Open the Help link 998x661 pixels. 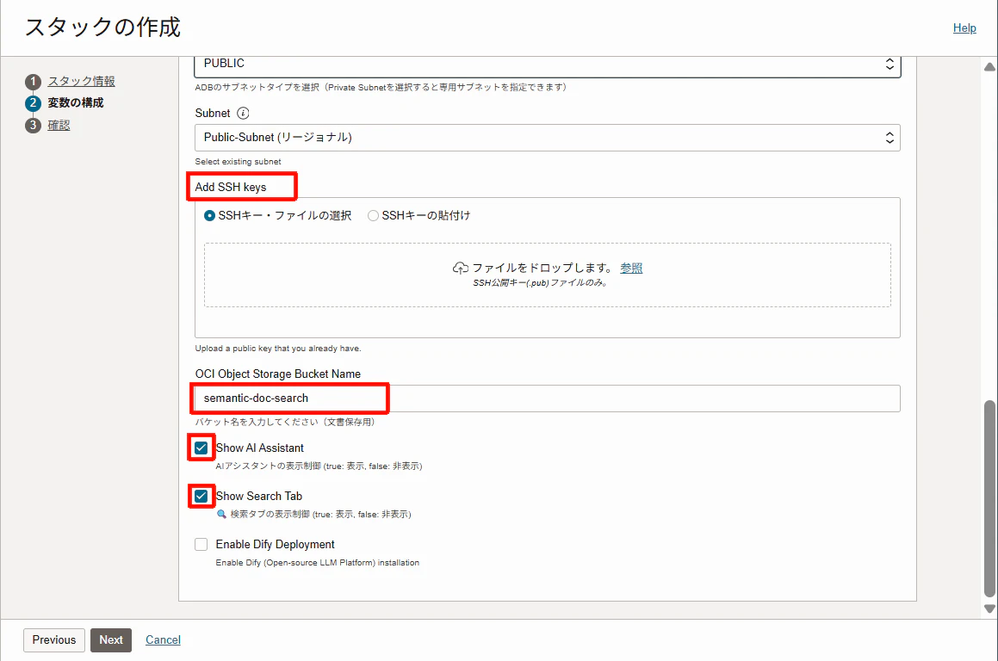click(964, 28)
